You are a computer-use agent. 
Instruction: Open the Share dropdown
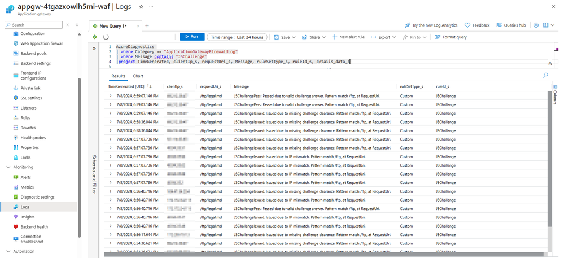click(314, 37)
